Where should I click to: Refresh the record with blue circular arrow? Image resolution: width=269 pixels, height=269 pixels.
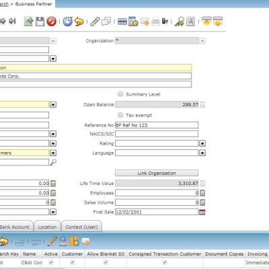tap(67, 22)
